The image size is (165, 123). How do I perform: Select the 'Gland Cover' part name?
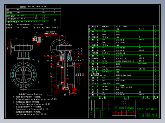point(106,53)
